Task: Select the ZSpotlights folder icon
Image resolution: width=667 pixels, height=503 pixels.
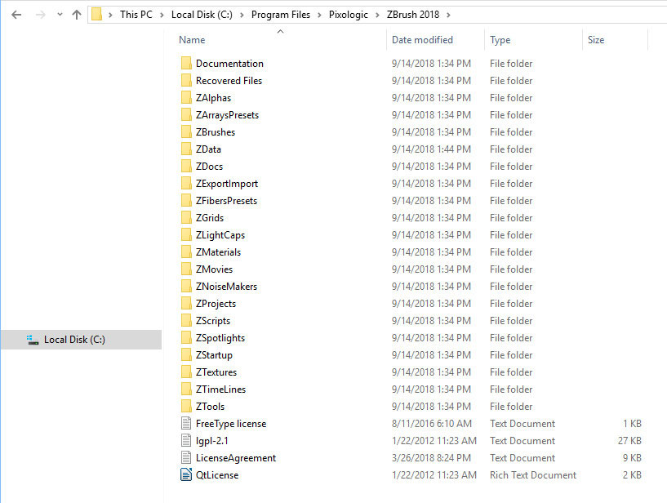Action: (x=186, y=338)
